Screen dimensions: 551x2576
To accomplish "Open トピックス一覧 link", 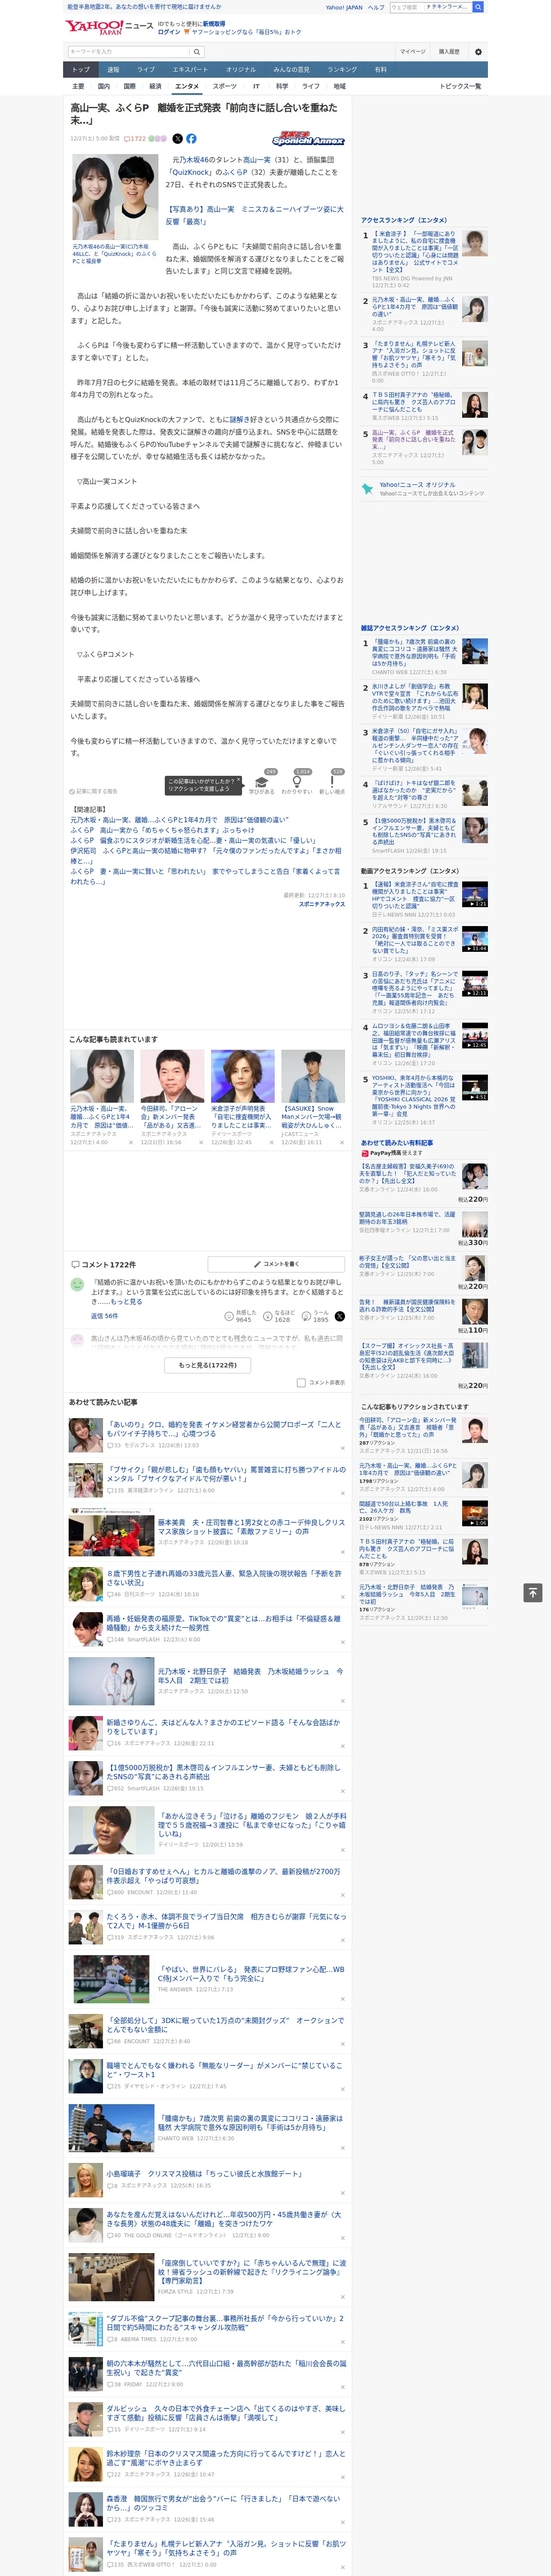I will click(460, 86).
